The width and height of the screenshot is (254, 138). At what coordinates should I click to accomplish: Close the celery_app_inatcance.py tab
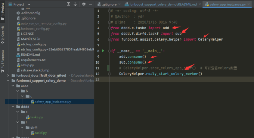pos(249,4)
